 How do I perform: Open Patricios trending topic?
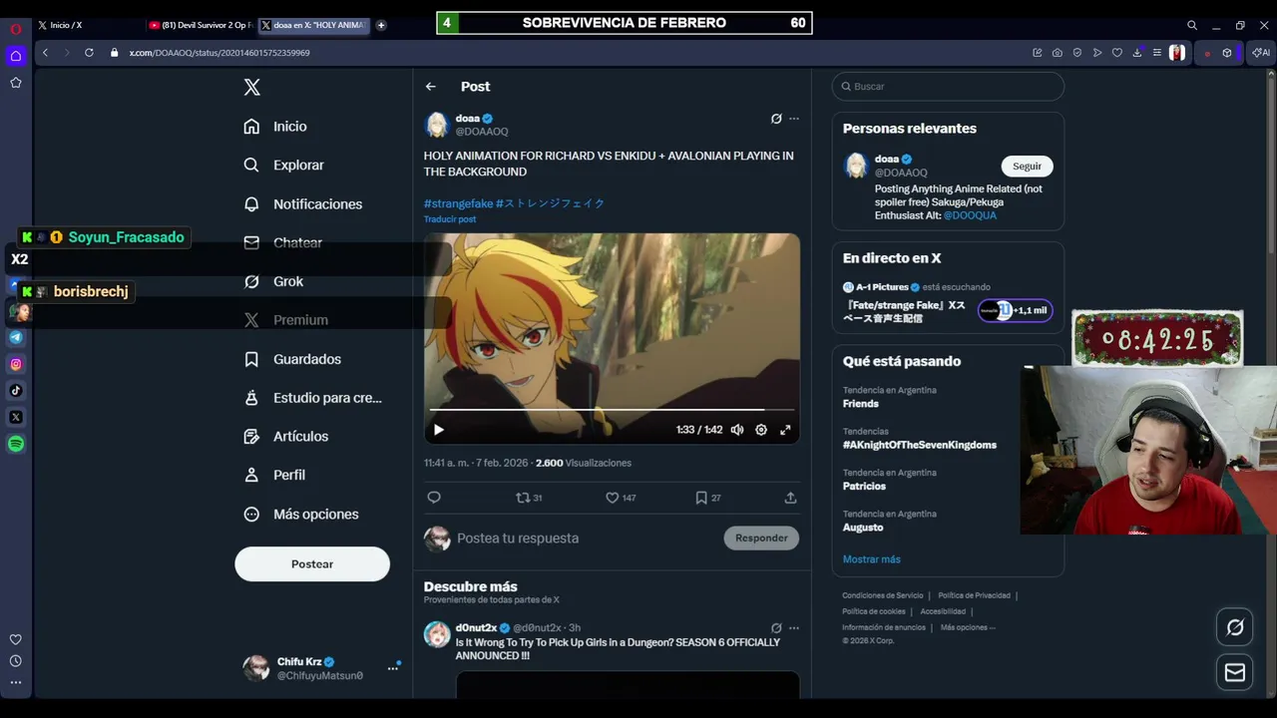point(864,487)
